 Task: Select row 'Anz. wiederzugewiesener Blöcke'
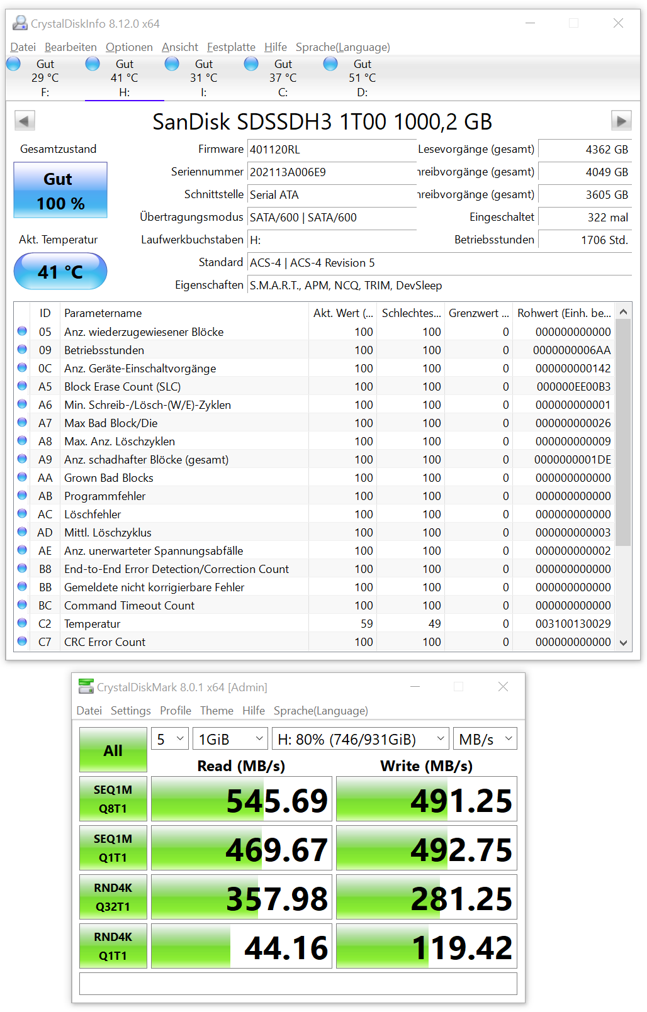pos(314,331)
